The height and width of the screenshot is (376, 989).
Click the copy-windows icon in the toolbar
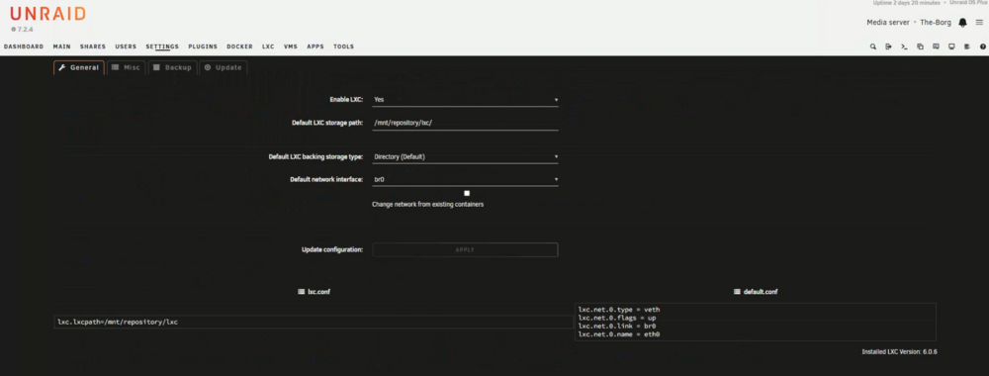920,47
